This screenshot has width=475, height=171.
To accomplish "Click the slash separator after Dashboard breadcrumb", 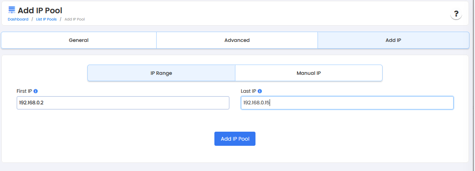I will click(x=32, y=19).
